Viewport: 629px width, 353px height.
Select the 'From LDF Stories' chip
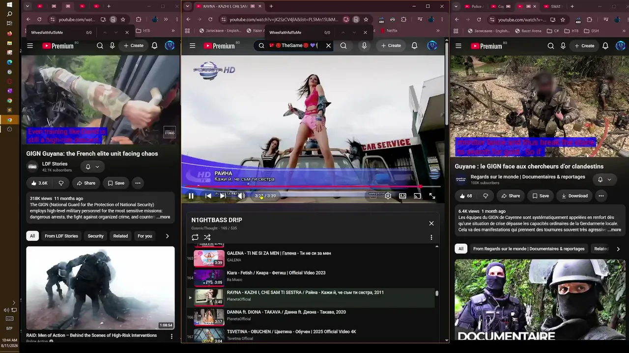click(61, 236)
